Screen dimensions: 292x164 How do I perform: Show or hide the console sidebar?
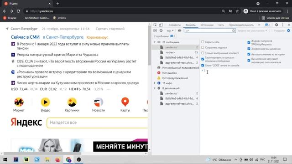(155, 31)
